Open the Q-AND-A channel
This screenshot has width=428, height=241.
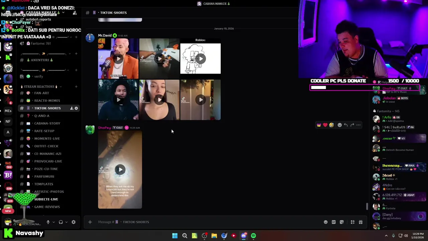(49, 116)
